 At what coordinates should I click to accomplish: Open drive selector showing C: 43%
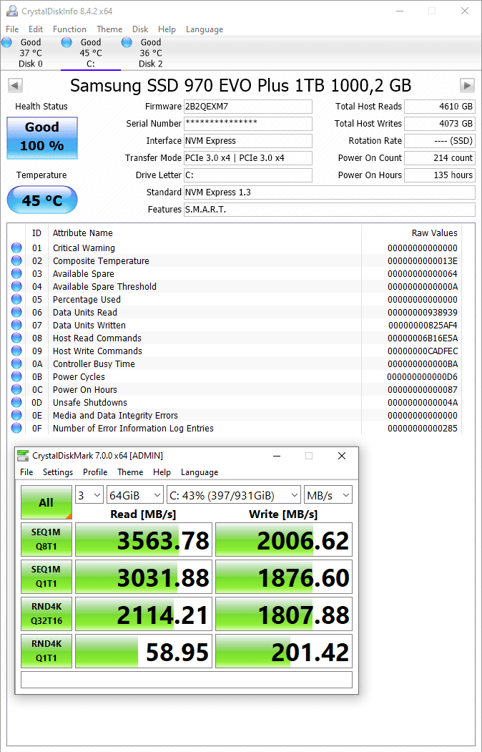pyautogui.click(x=234, y=495)
